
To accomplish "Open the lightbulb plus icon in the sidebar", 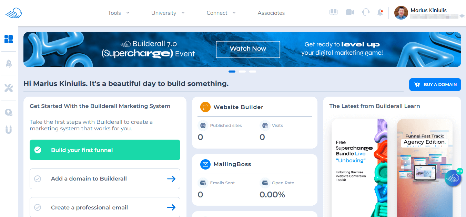I will 9,112.
